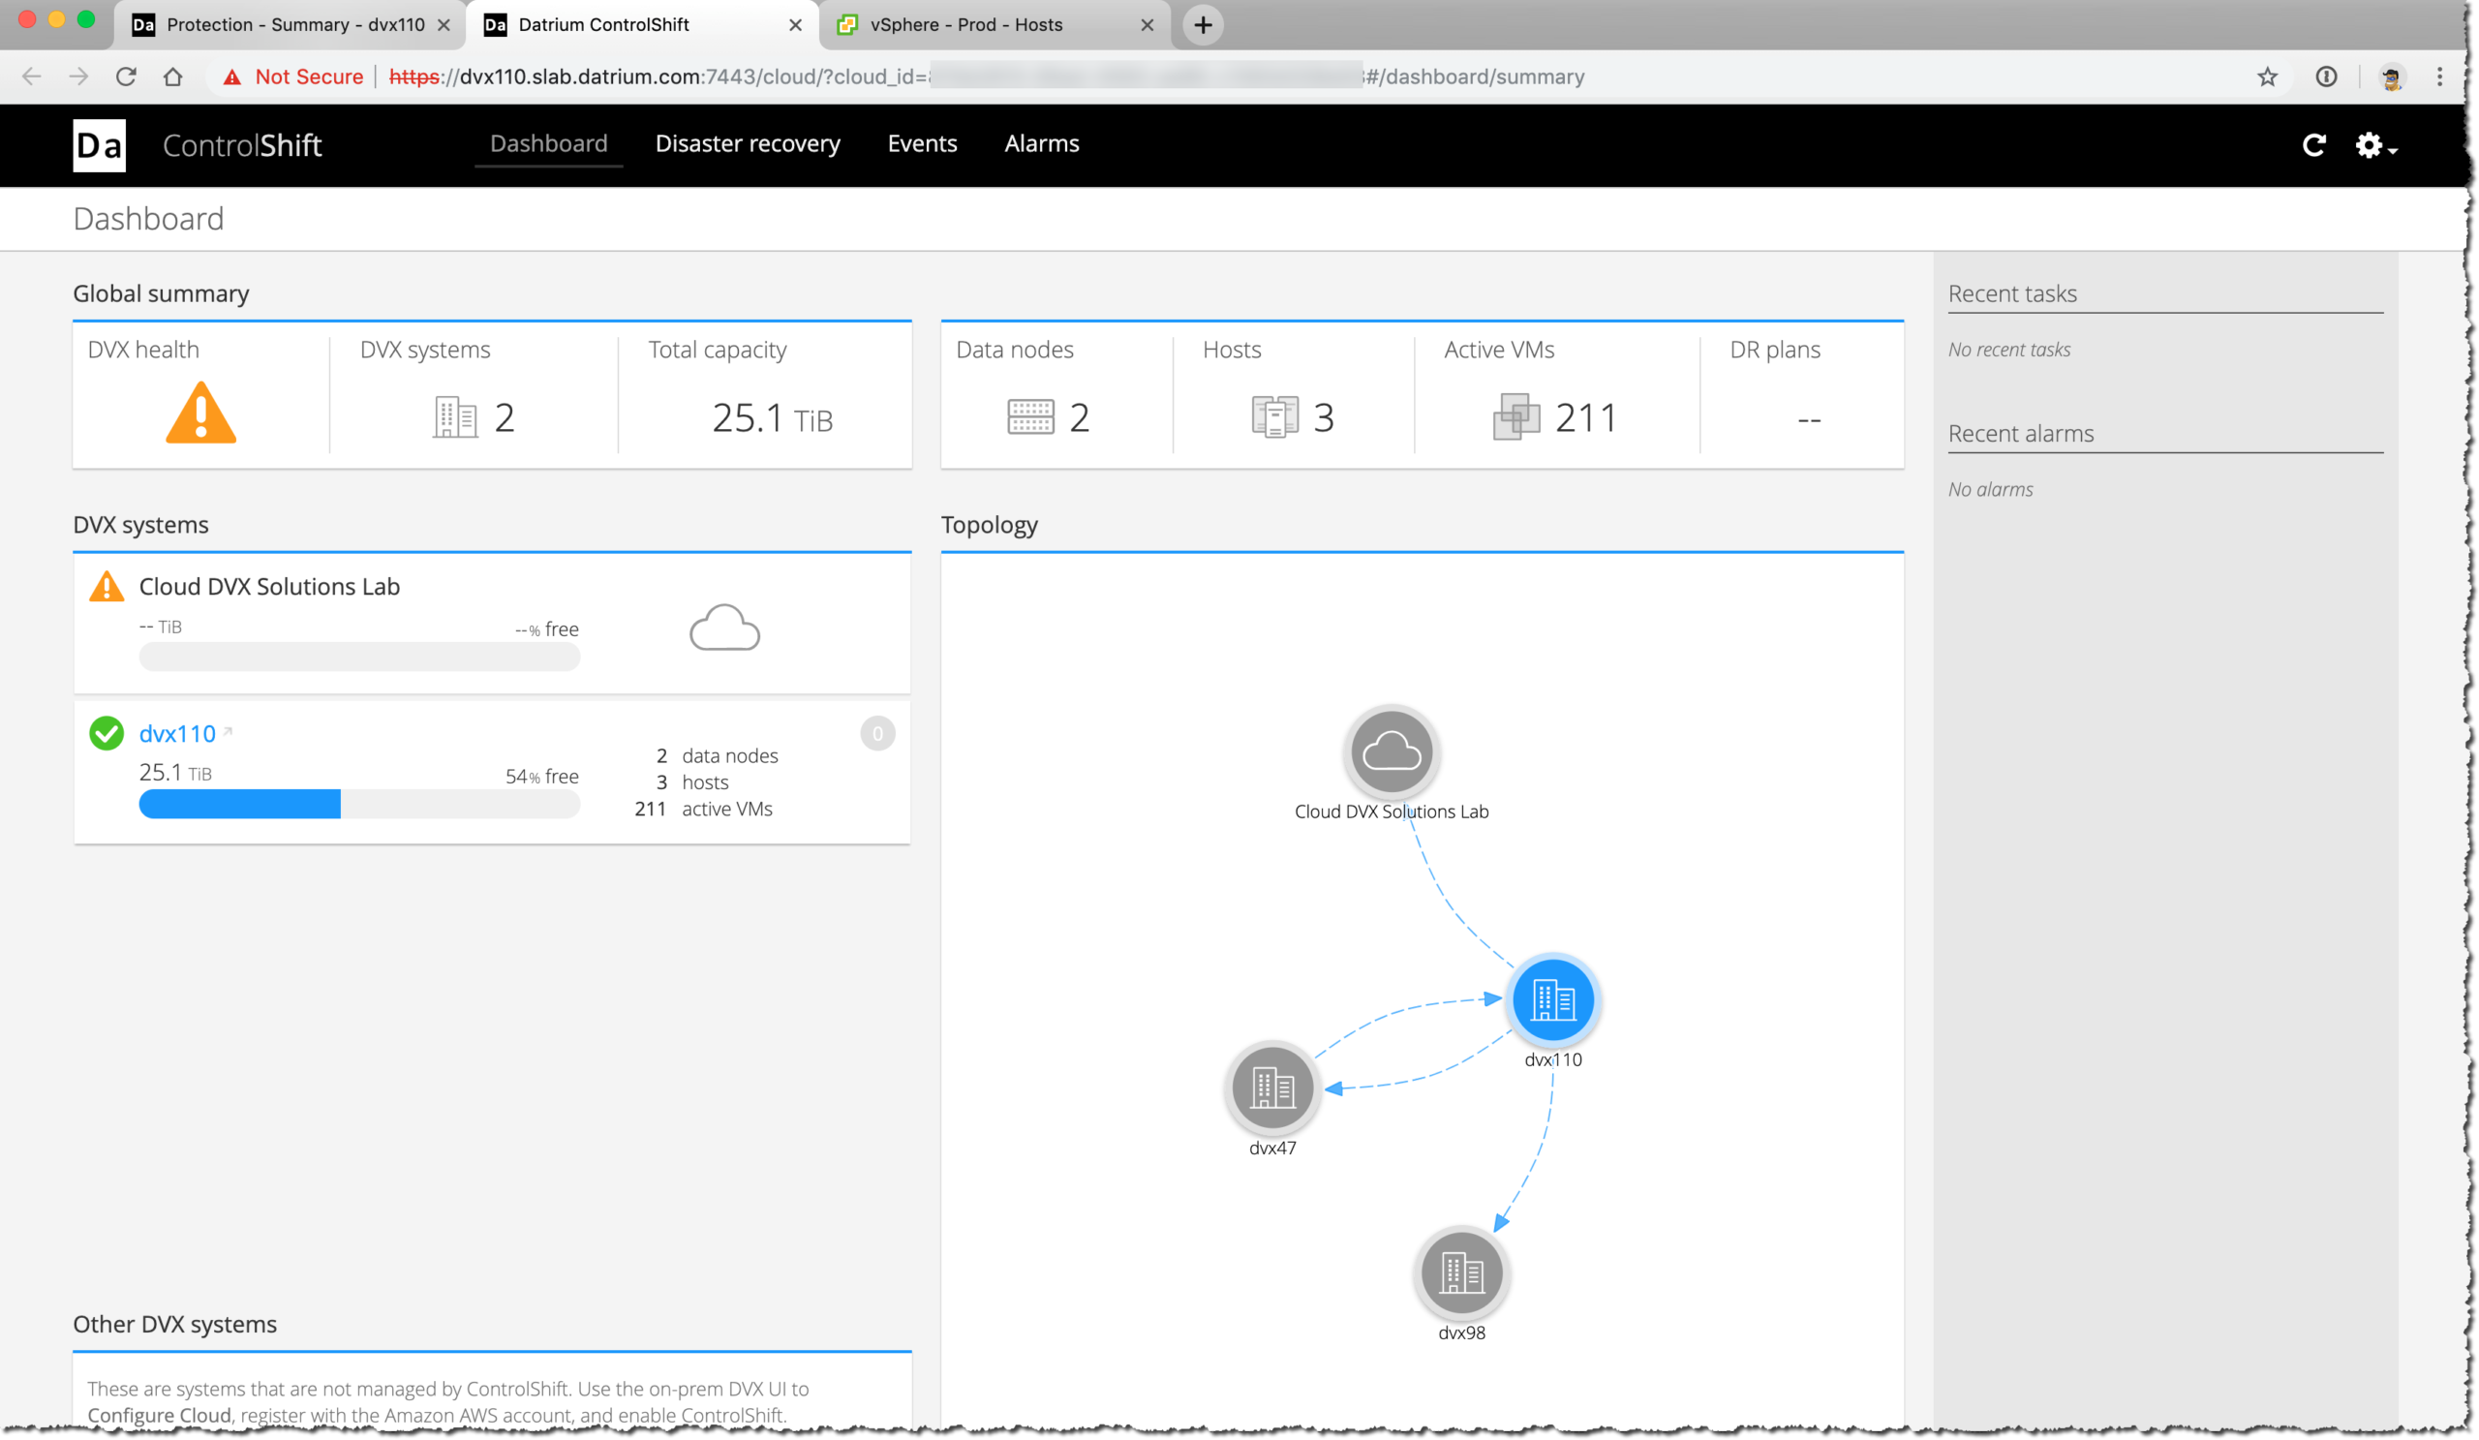Click the DVX systems building icon
The image size is (2479, 1440).
coord(455,417)
